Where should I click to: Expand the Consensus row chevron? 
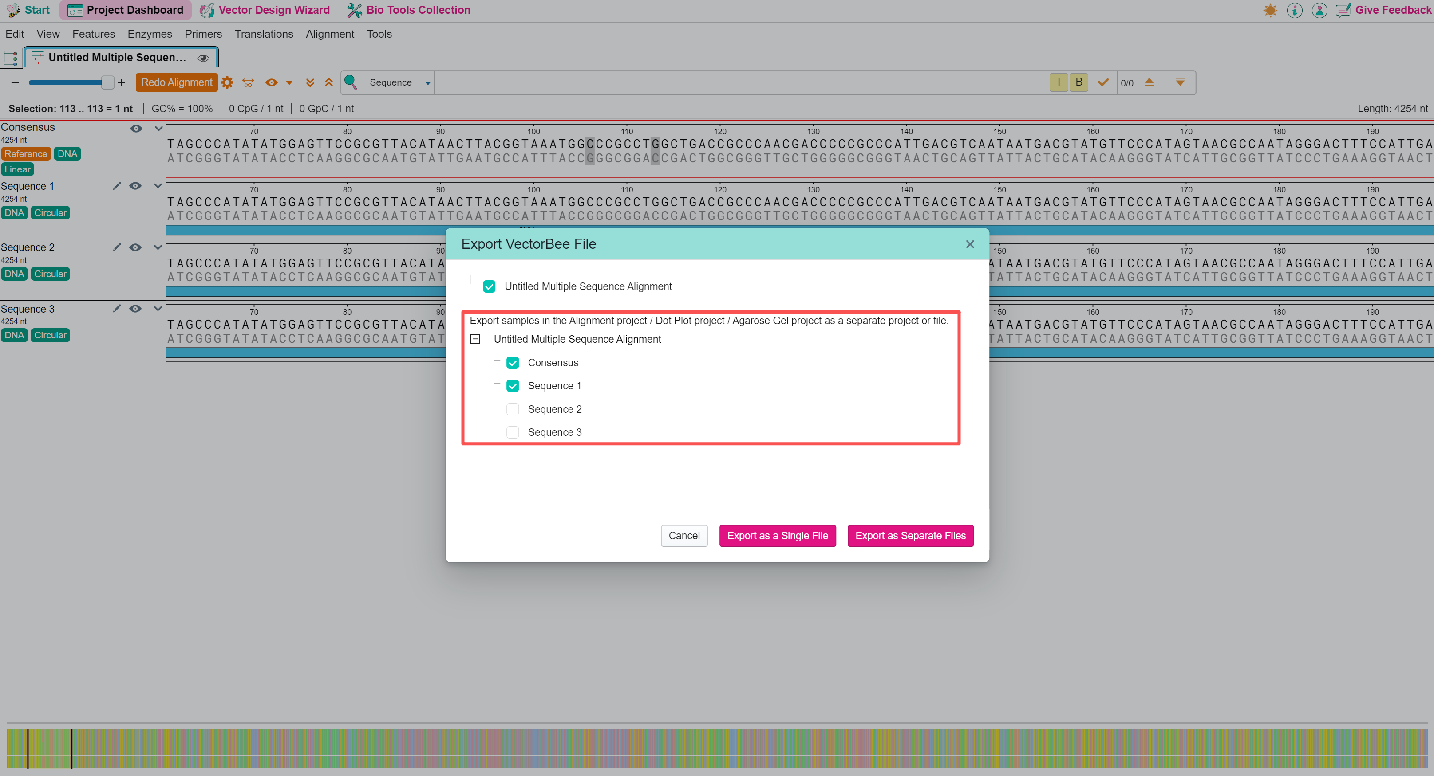[158, 128]
